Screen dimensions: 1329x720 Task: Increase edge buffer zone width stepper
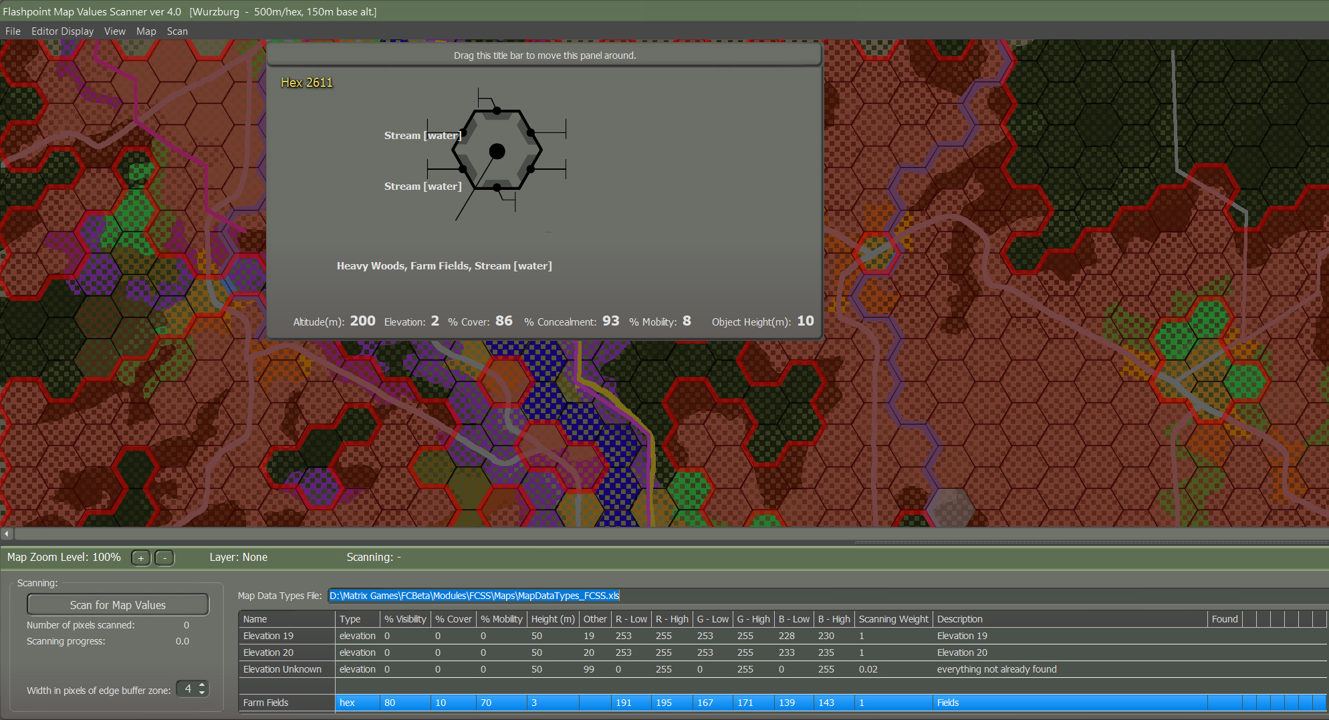tap(202, 685)
